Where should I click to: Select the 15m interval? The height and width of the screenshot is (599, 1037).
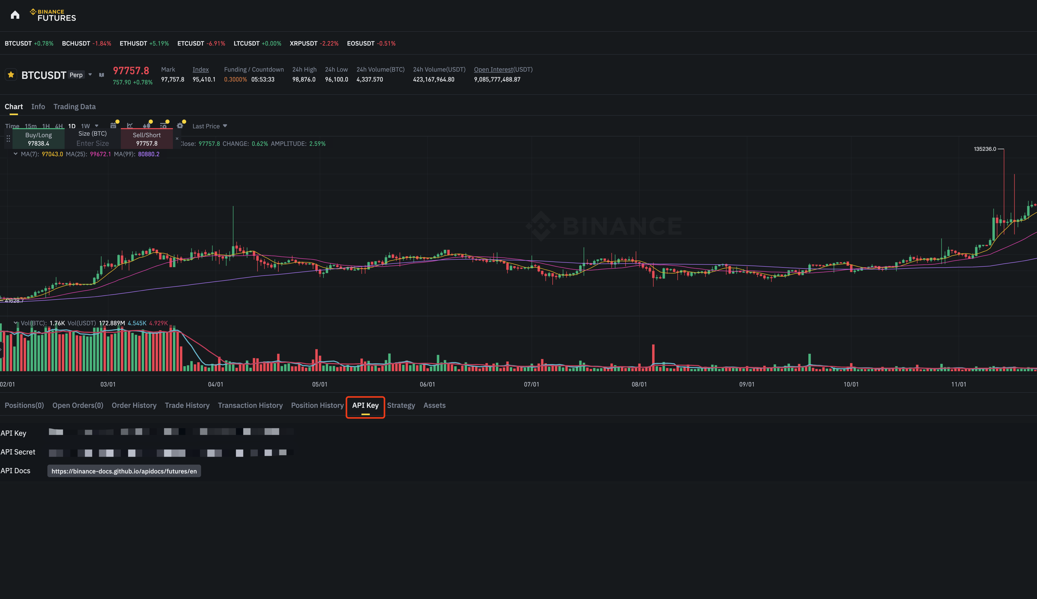30,126
